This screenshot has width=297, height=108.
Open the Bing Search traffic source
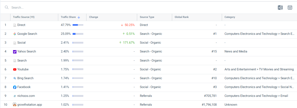tap(25, 78)
